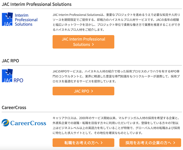Click the chevron on the 採用をお考えの企業の方へ button
Image resolution: width=183 pixels, height=150 pixels.
click(174, 143)
